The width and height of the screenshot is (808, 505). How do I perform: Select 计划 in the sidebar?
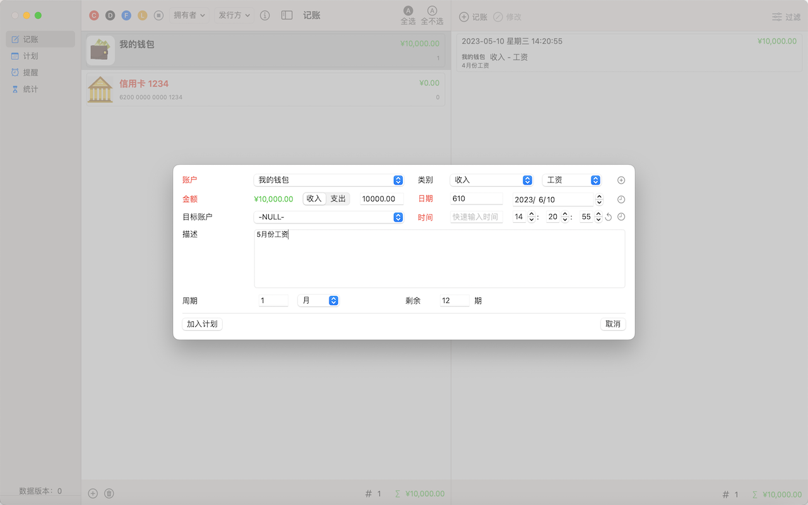40,56
